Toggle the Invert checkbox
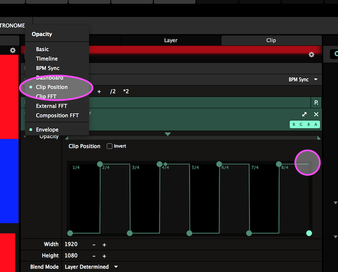 coord(109,146)
